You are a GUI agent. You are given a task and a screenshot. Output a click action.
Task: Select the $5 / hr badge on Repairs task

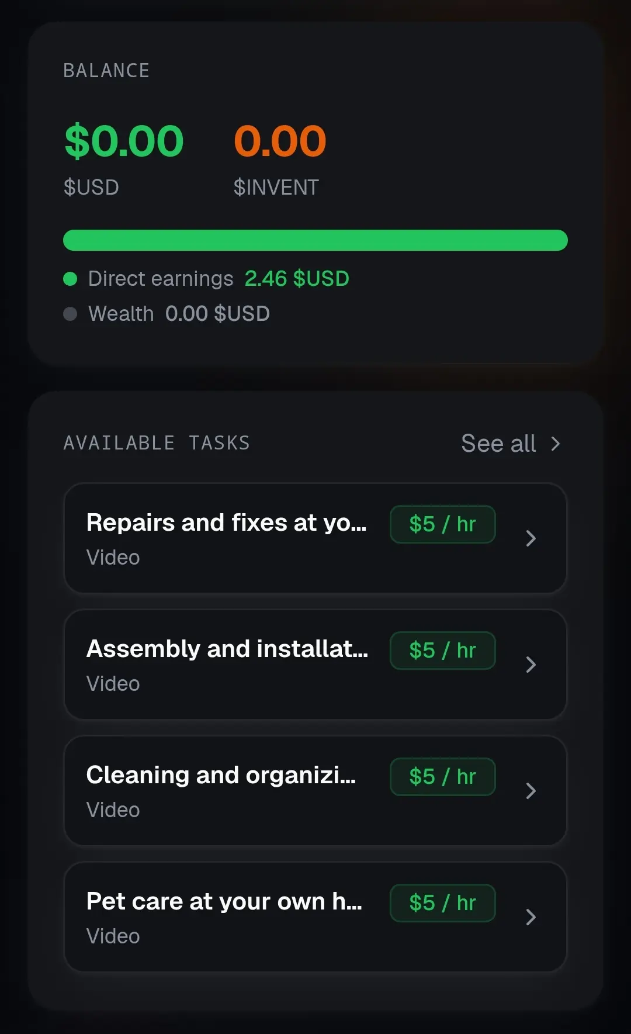coord(443,524)
